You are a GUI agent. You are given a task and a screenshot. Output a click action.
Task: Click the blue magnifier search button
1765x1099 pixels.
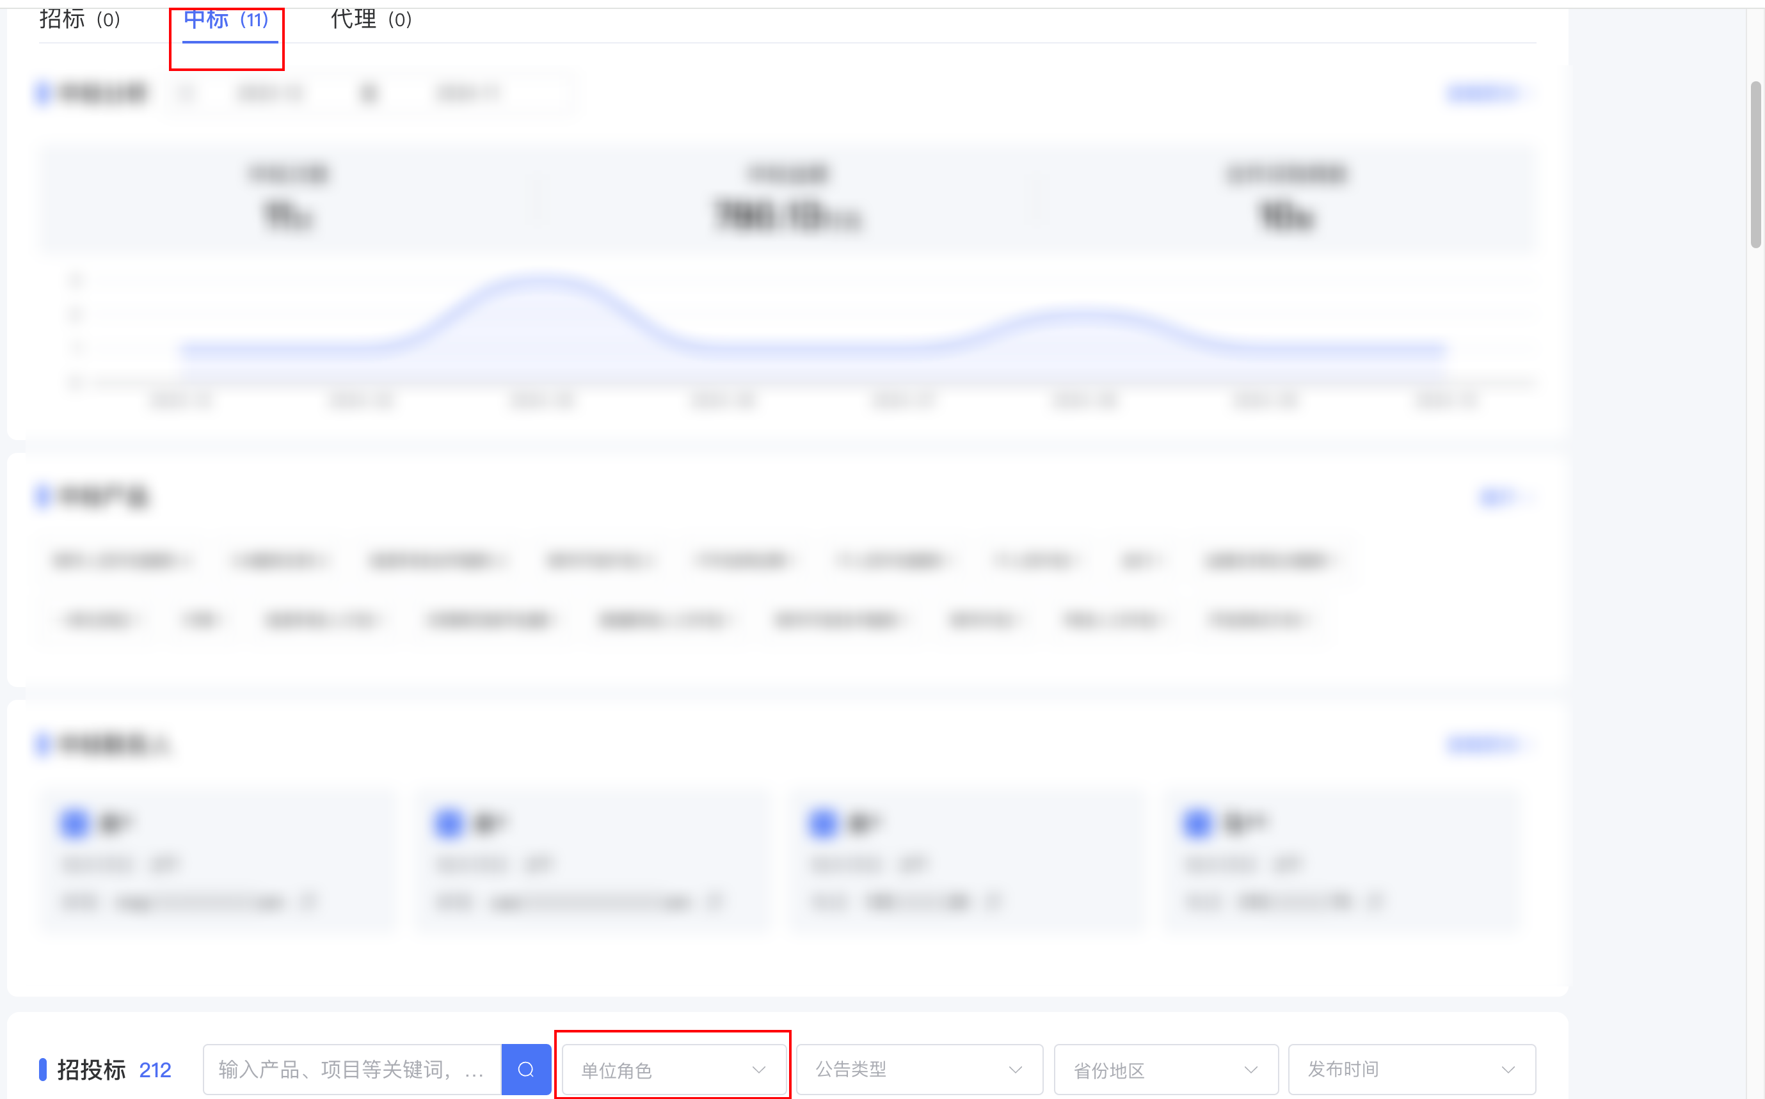tap(525, 1068)
